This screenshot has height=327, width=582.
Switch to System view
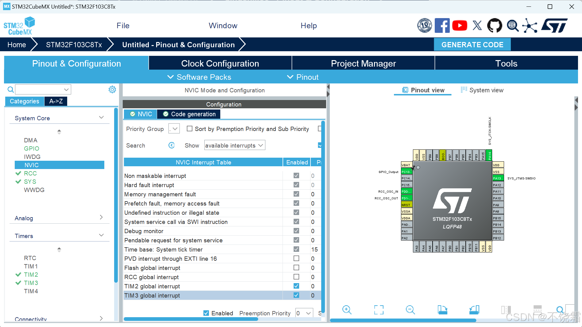point(482,90)
